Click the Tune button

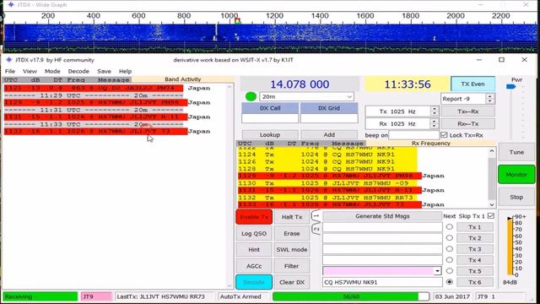[x=516, y=152]
